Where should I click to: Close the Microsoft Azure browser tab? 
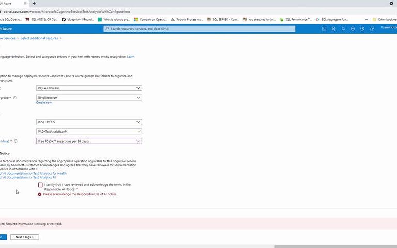[x=25, y=3]
